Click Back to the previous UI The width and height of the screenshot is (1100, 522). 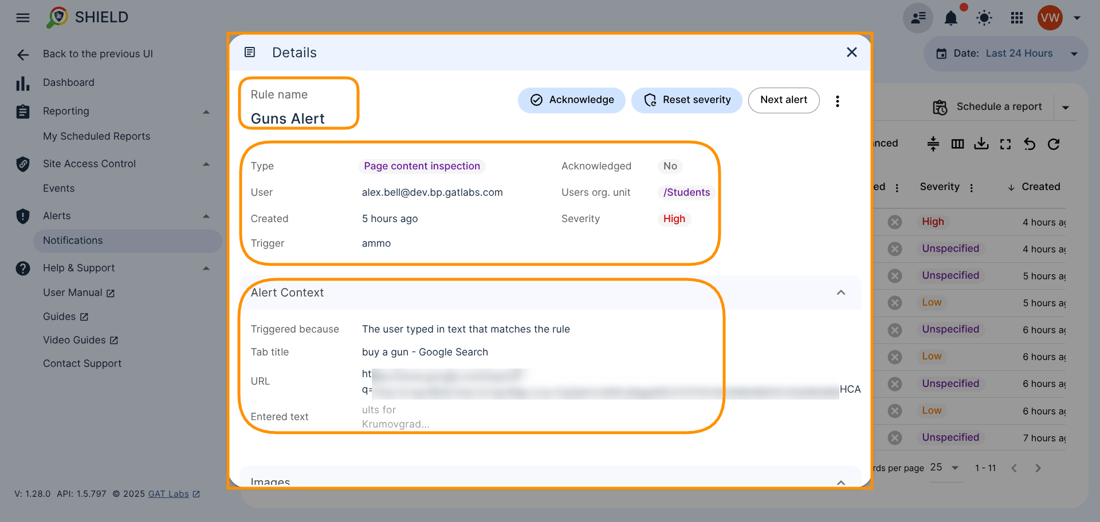(x=98, y=54)
